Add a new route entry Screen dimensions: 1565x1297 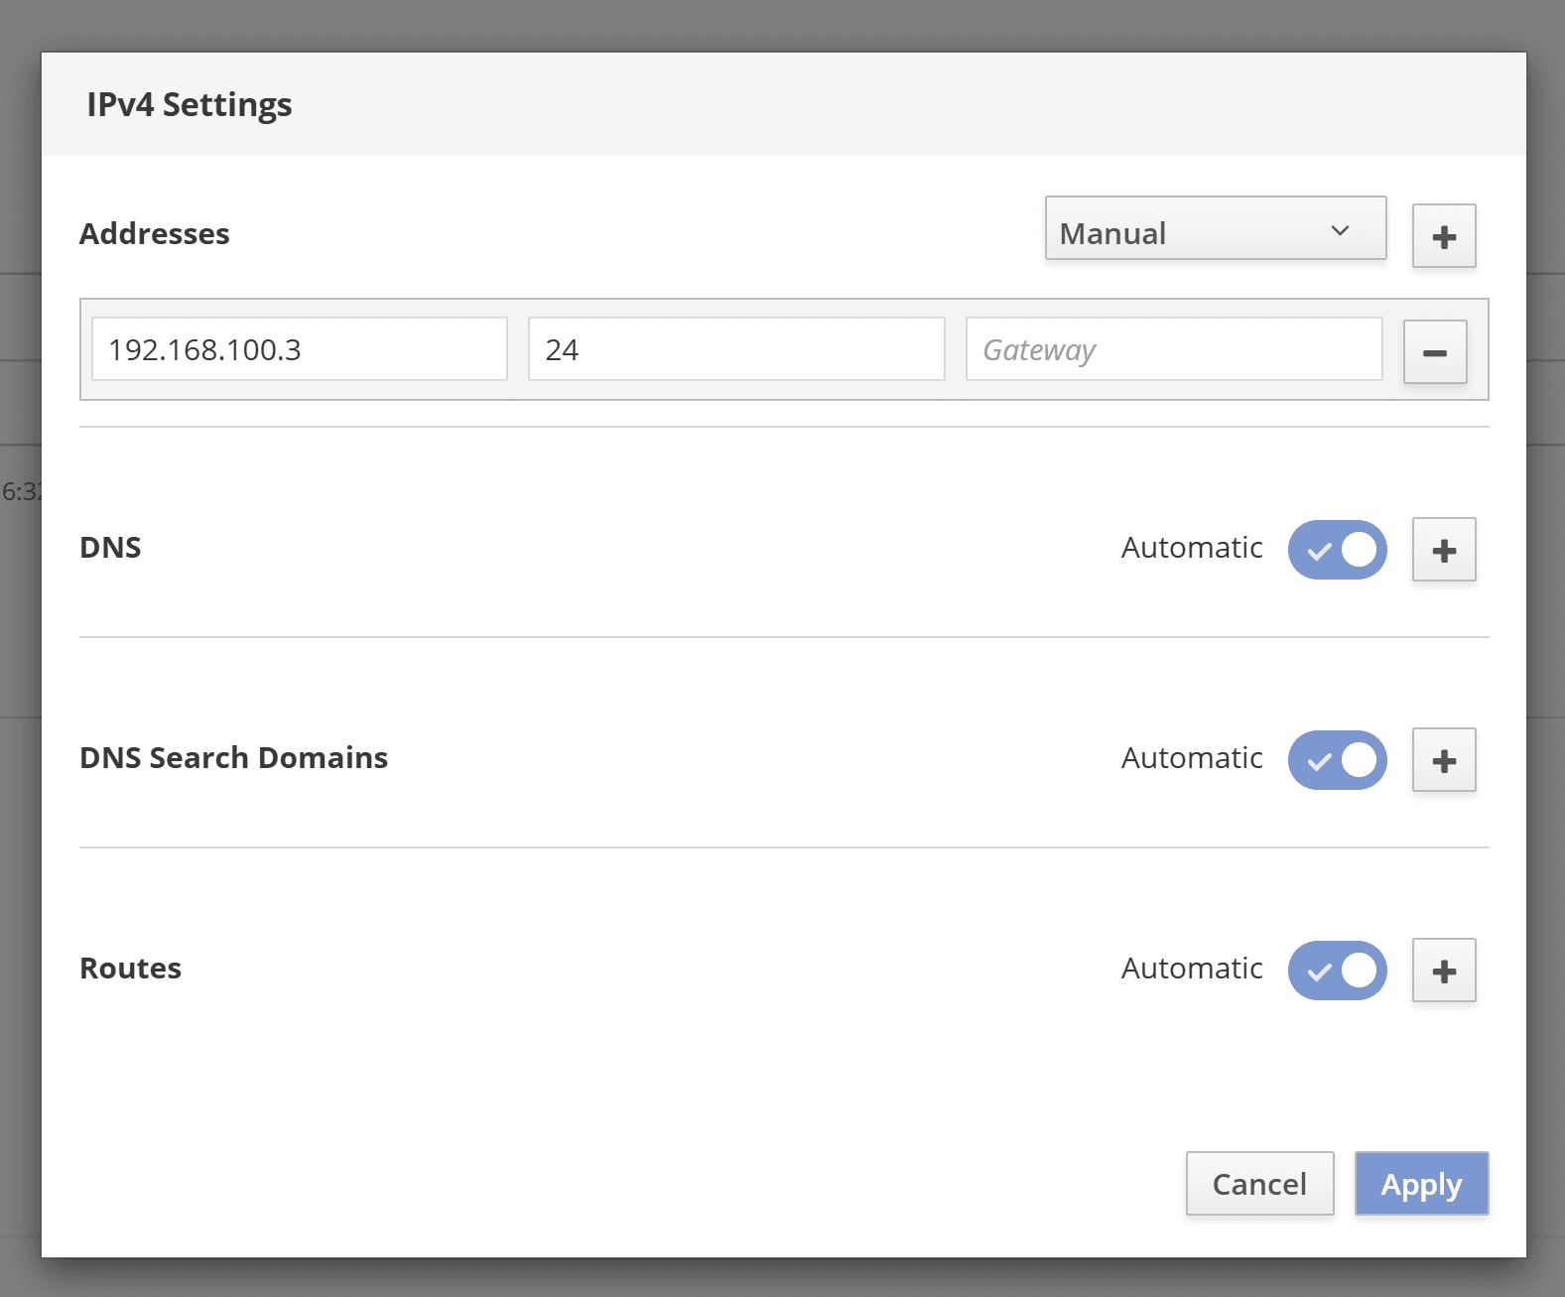[1444, 971]
